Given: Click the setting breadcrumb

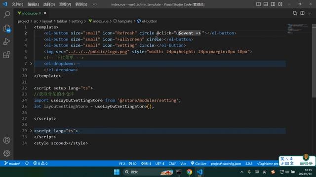Looking at the screenshot, I should (x=77, y=21).
